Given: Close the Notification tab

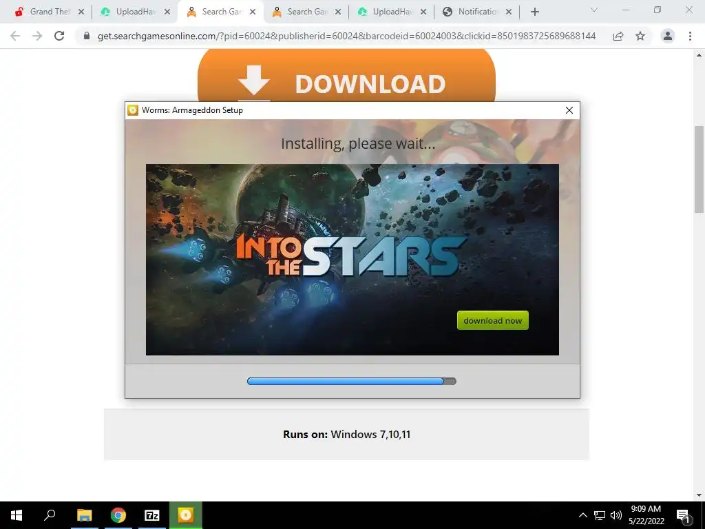Looking at the screenshot, I should click(509, 12).
